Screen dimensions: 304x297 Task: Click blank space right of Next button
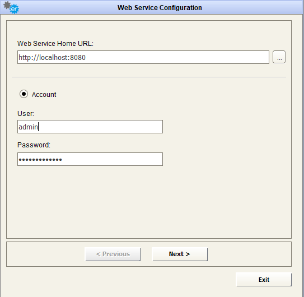pyautogui.click(x=249, y=254)
